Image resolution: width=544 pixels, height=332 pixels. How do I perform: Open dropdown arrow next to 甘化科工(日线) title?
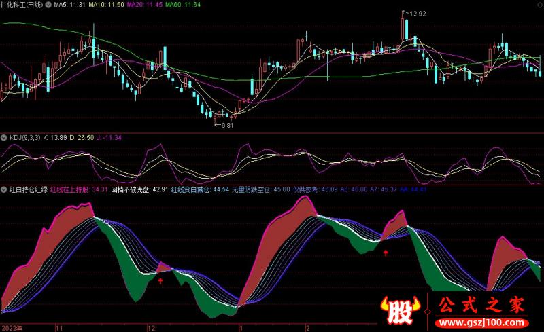point(48,5)
